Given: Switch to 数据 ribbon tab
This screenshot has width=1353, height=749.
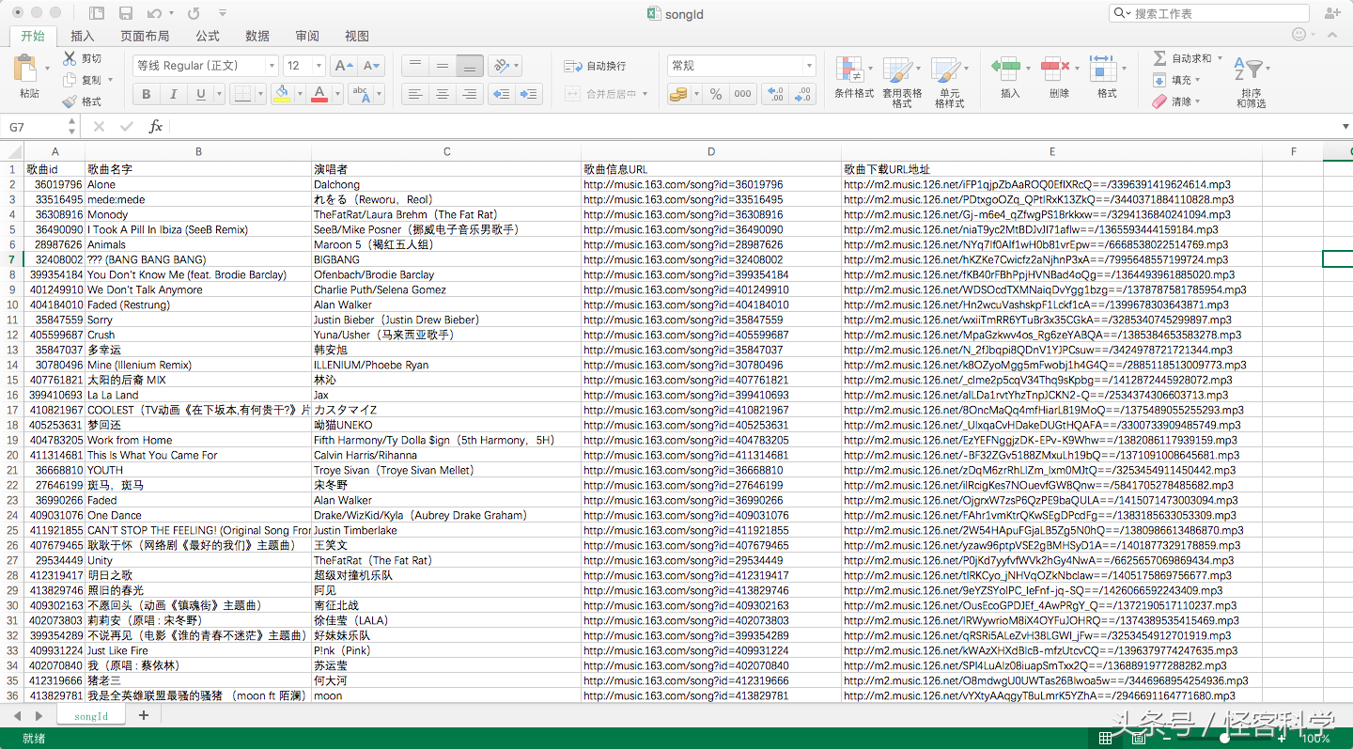Looking at the screenshot, I should click(x=257, y=36).
